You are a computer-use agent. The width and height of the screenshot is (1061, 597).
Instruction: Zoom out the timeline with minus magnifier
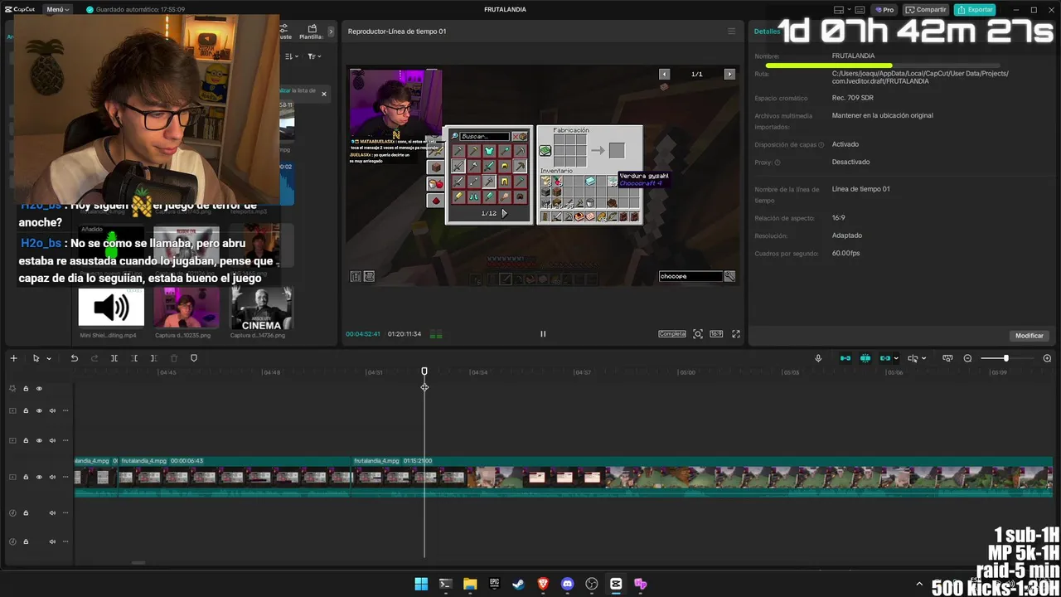[x=967, y=358]
